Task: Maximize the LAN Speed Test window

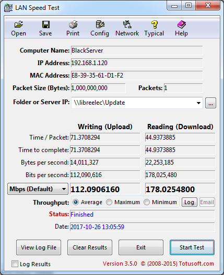Action: click(x=188, y=6)
